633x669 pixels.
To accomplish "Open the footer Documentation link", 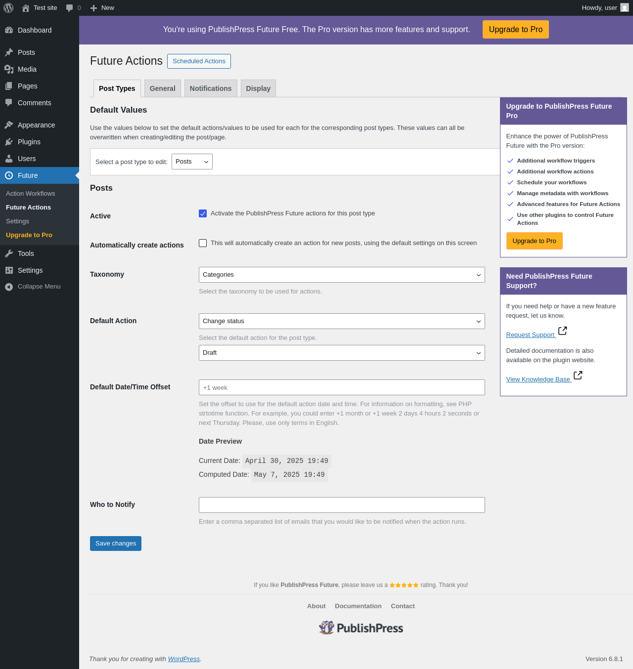I will point(358,606).
